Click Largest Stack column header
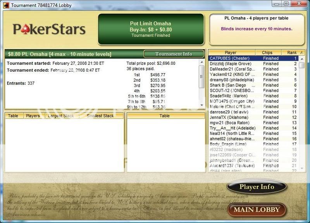 62,116
